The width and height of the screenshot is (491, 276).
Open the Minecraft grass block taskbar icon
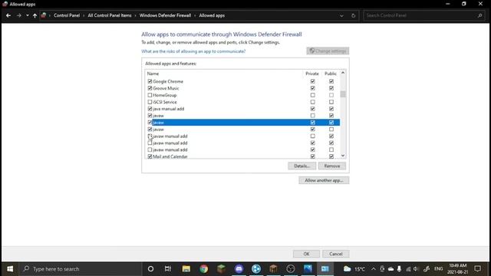[x=222, y=269]
